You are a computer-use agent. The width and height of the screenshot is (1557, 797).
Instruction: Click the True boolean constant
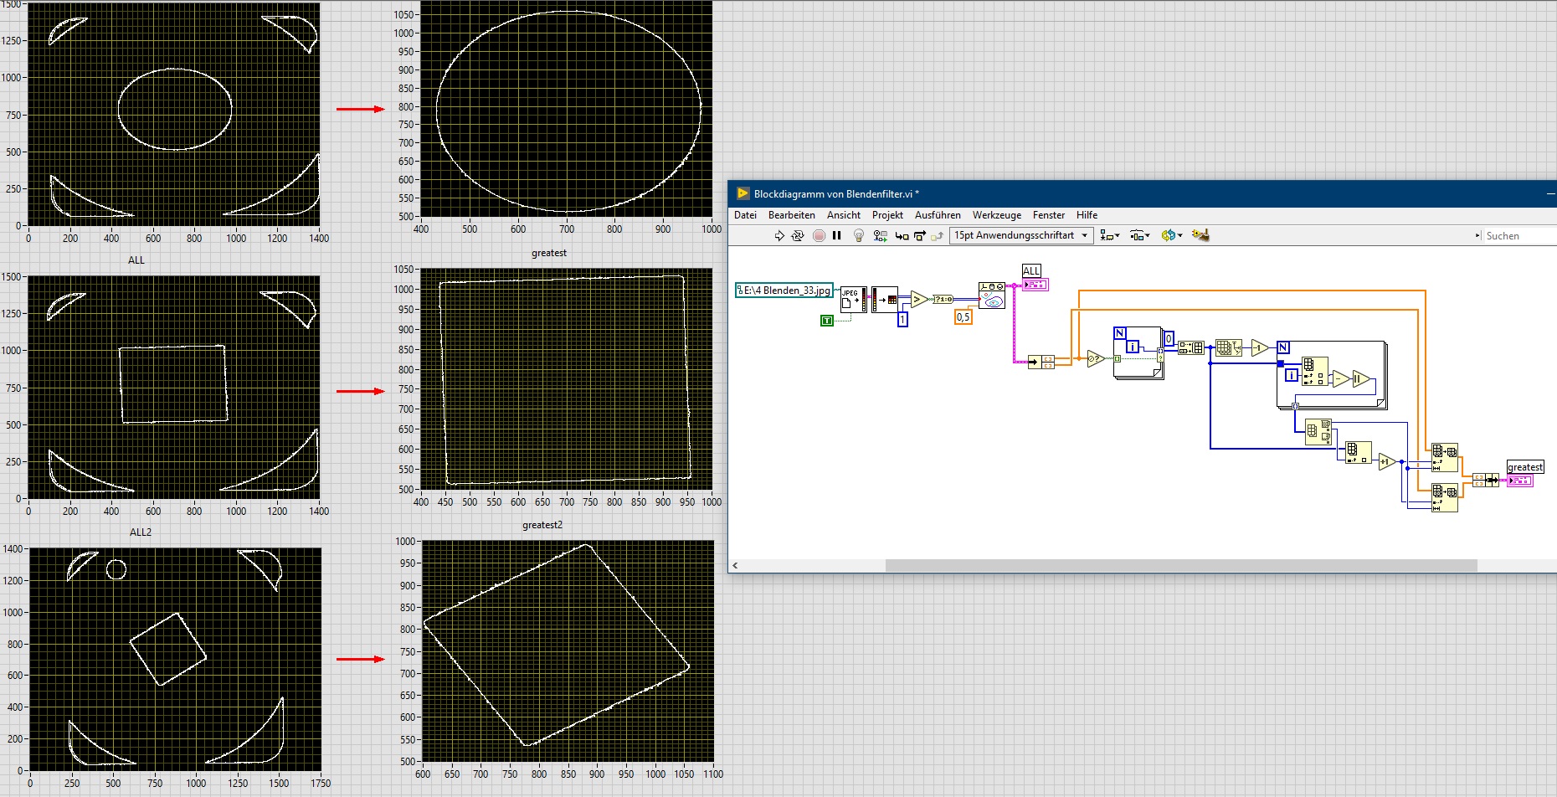coord(827,321)
